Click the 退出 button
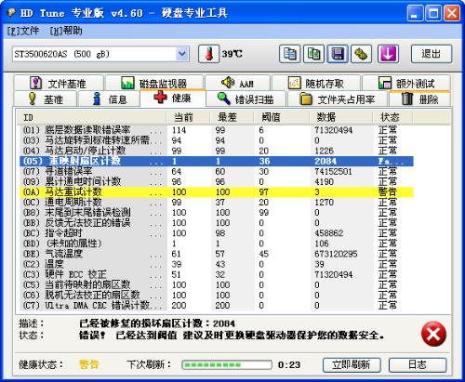 coord(432,54)
